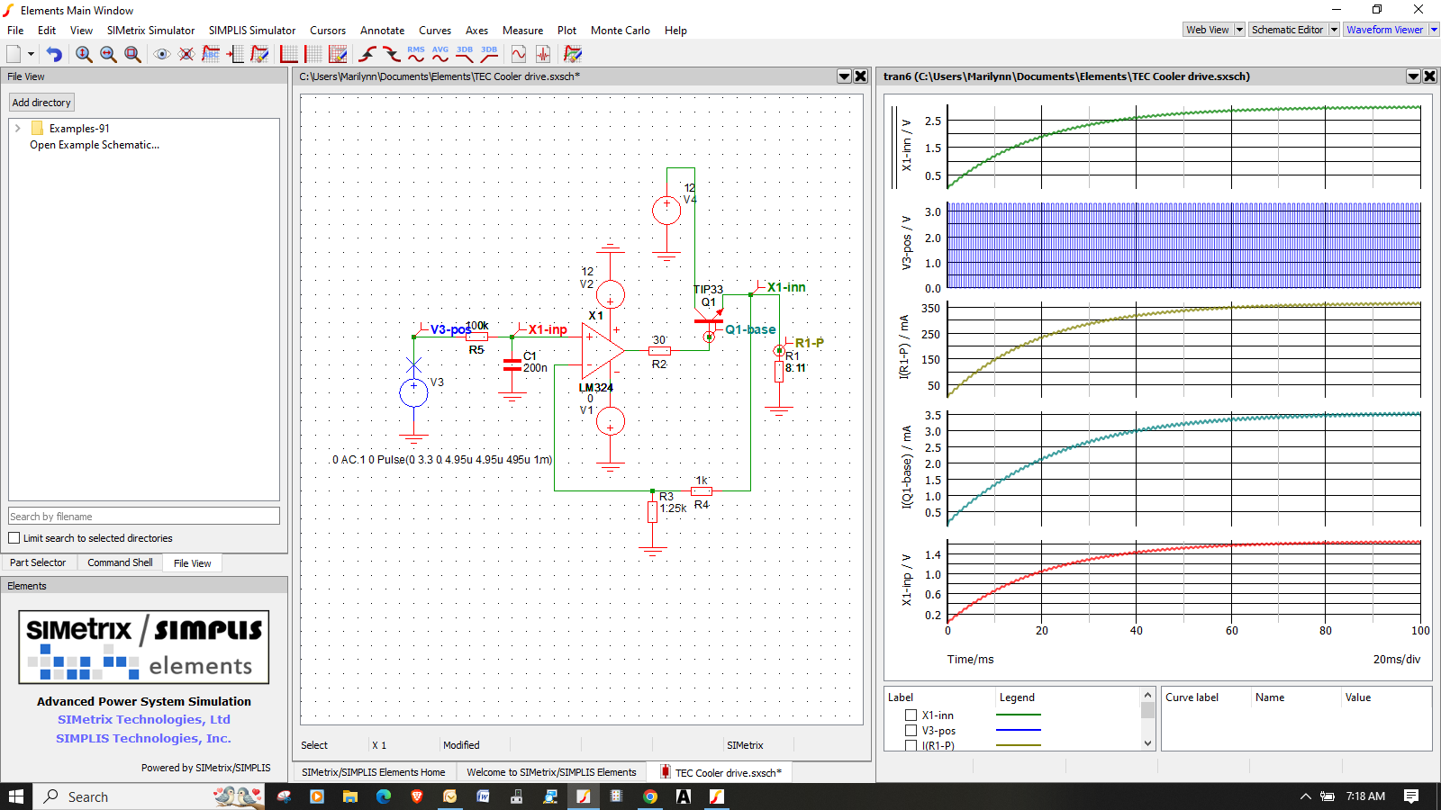Click the olive I(R1-P) legend line
Image resolution: width=1441 pixels, height=810 pixels.
tap(1018, 745)
